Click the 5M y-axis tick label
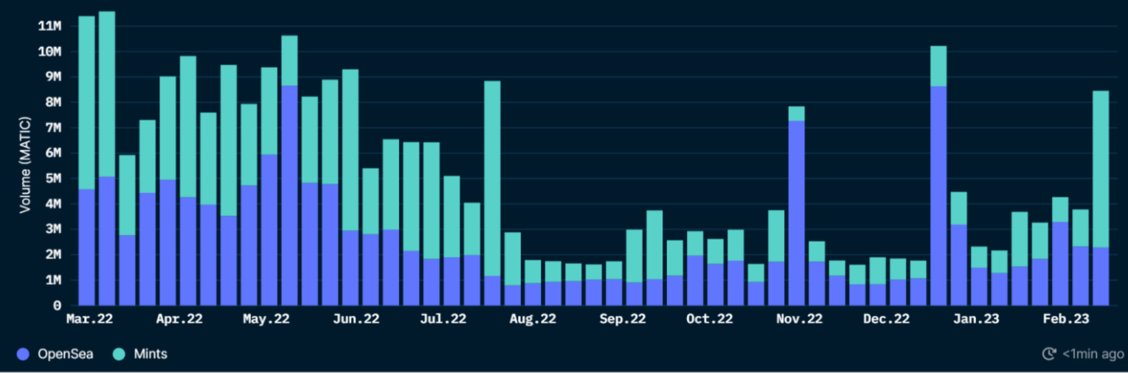This screenshot has height=373, width=1128. coord(52,178)
